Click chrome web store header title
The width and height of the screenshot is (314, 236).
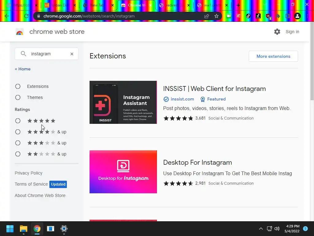(57, 32)
